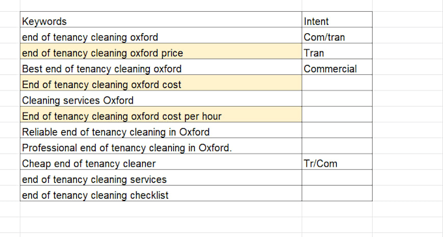This screenshot has width=443, height=237.
Task: Select empty Intent cell beside 'Cleaning services Oxford'
Action: coord(337,98)
